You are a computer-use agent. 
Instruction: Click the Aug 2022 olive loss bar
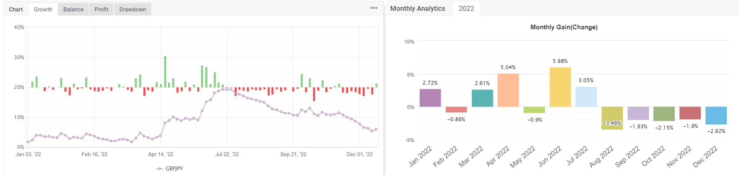point(612,118)
